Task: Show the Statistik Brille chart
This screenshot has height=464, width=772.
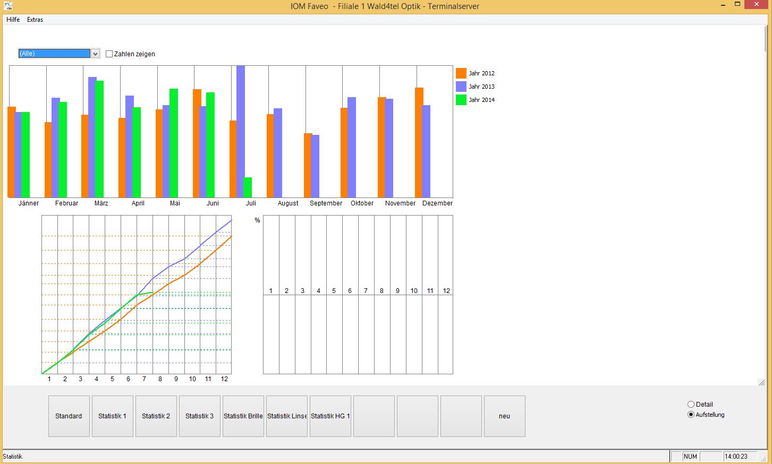Action: pyautogui.click(x=243, y=416)
